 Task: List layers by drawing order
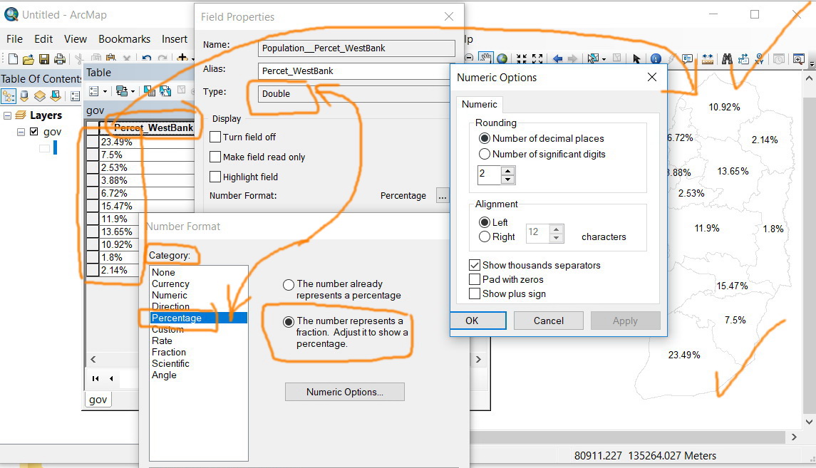9,95
